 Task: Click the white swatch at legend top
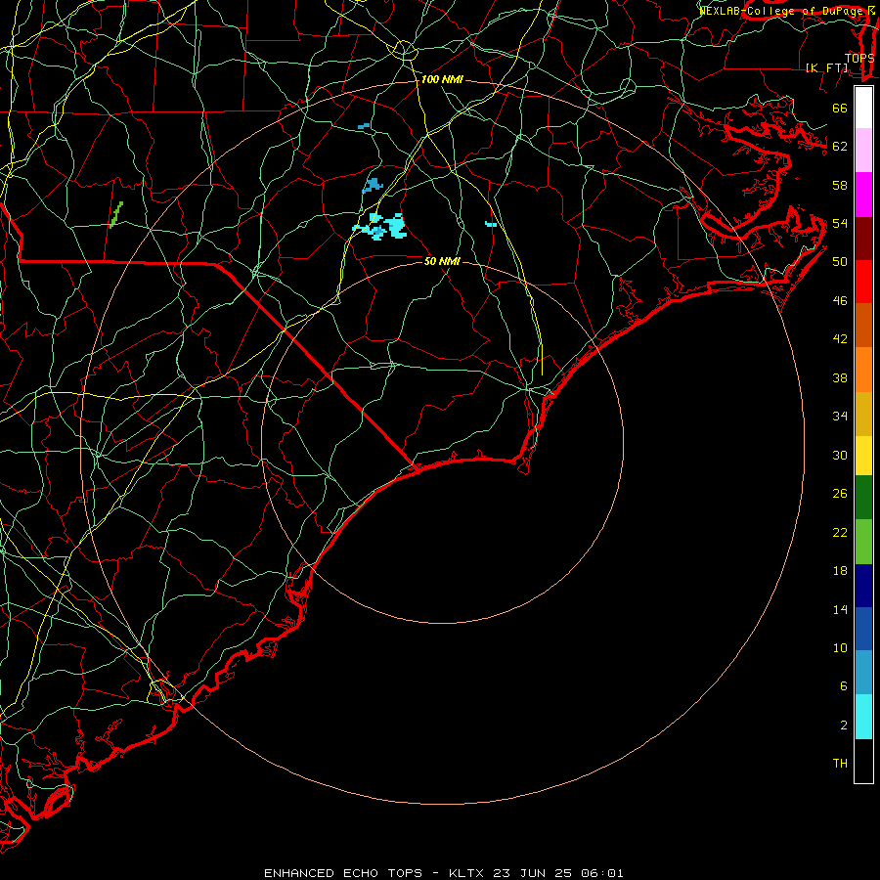pyautogui.click(x=863, y=108)
